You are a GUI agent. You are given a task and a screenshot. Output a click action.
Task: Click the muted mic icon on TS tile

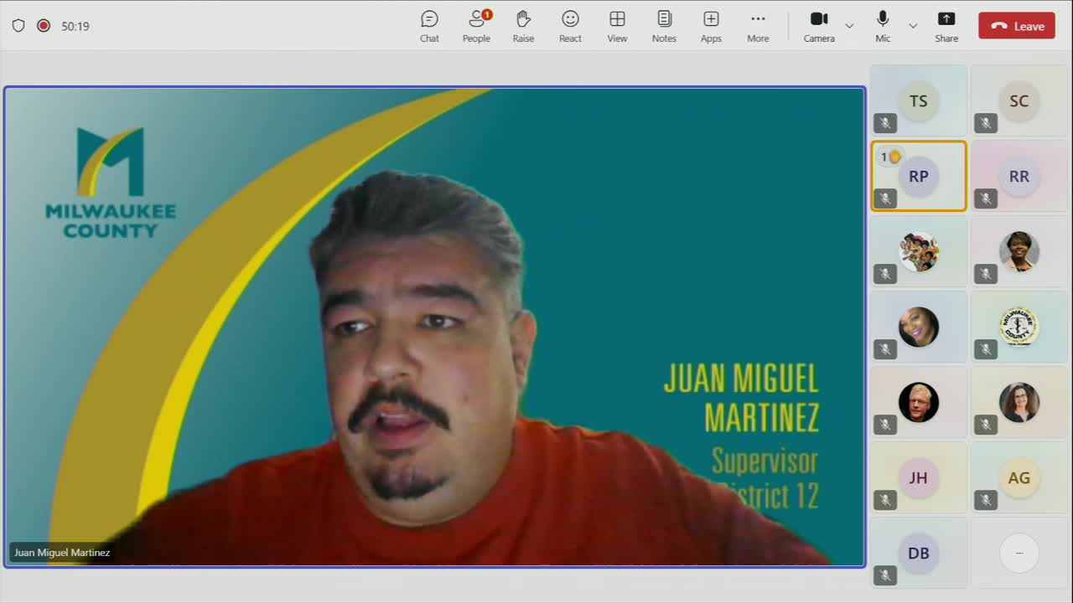tap(885, 123)
